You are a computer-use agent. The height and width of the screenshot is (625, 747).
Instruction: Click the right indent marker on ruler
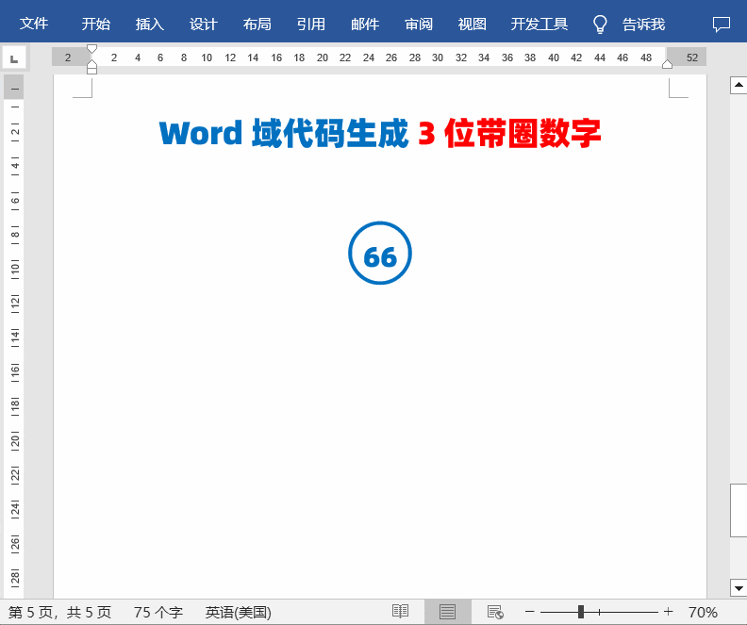[667, 64]
